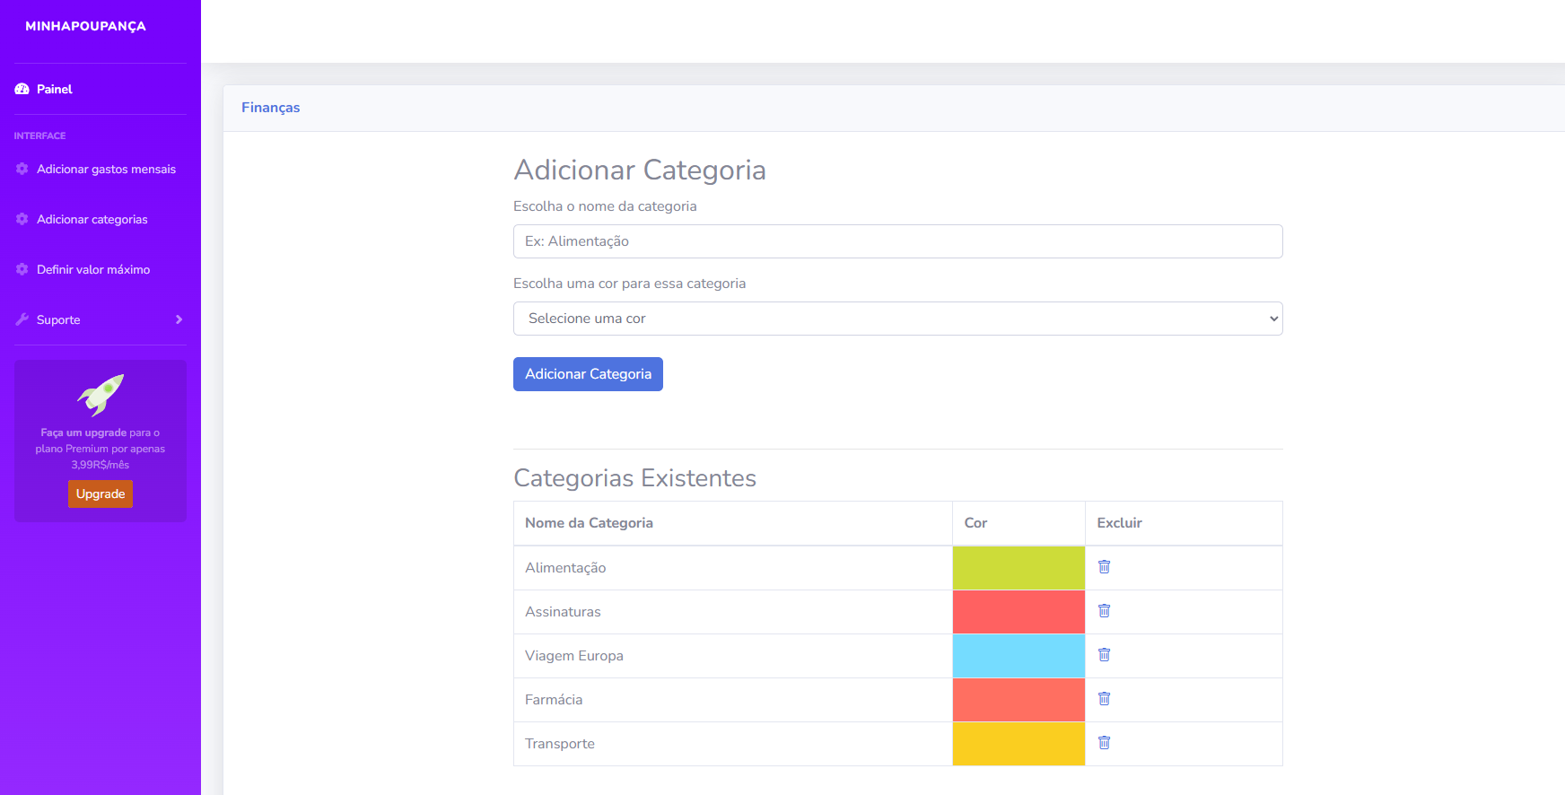Click the Transporte row trash icon

(x=1104, y=743)
